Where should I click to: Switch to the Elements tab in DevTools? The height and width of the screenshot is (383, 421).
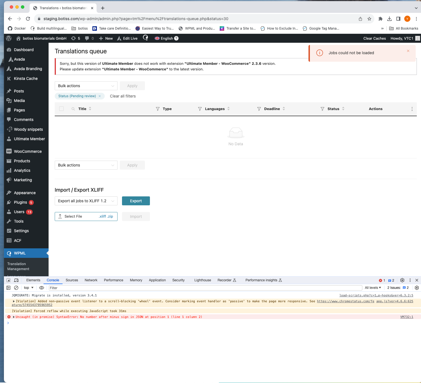point(33,280)
